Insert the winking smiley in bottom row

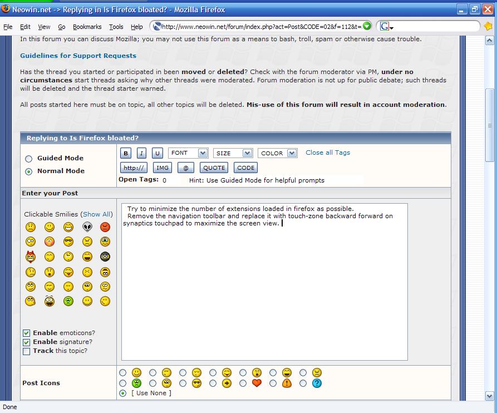[x=105, y=301]
